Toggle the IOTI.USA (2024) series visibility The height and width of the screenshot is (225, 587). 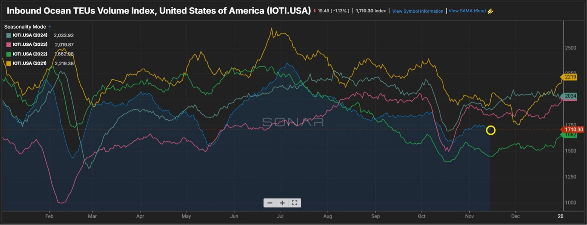(x=30, y=35)
